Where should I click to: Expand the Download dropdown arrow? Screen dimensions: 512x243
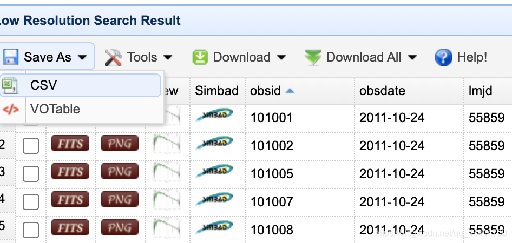(281, 58)
